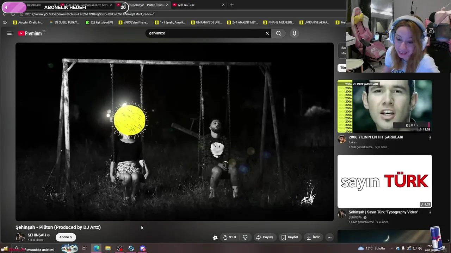Open bookmark 'ÜMRANİYE ARMA...'
Image resolution: width=451 pixels, height=253 pixels.
[314, 22]
